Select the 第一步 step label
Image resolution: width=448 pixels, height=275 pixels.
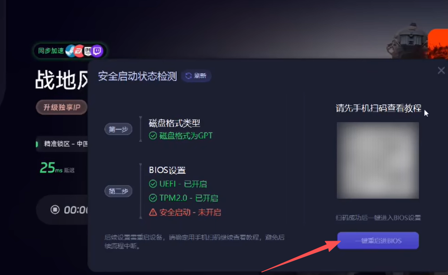click(x=118, y=129)
